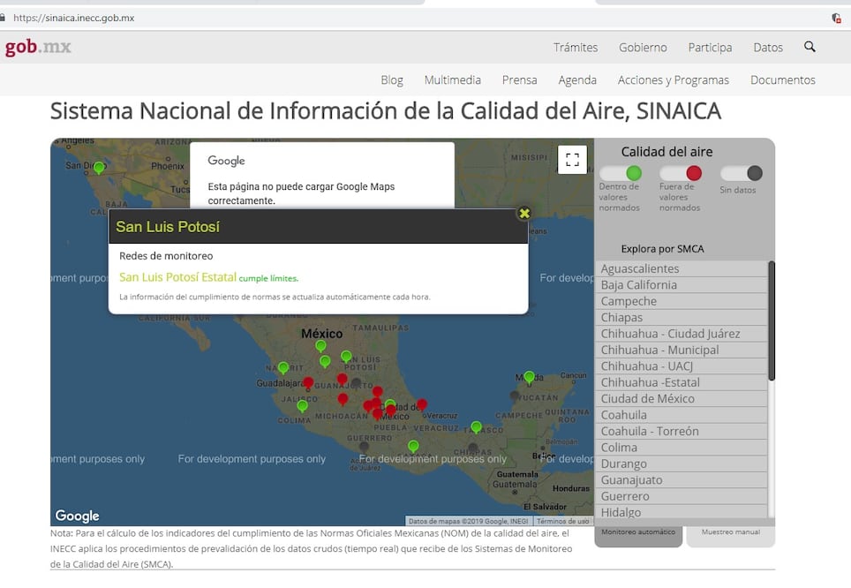This screenshot has width=851, height=588.
Task: Open the 'San Luis Potosí Estatal' network link
Action: tap(177, 277)
